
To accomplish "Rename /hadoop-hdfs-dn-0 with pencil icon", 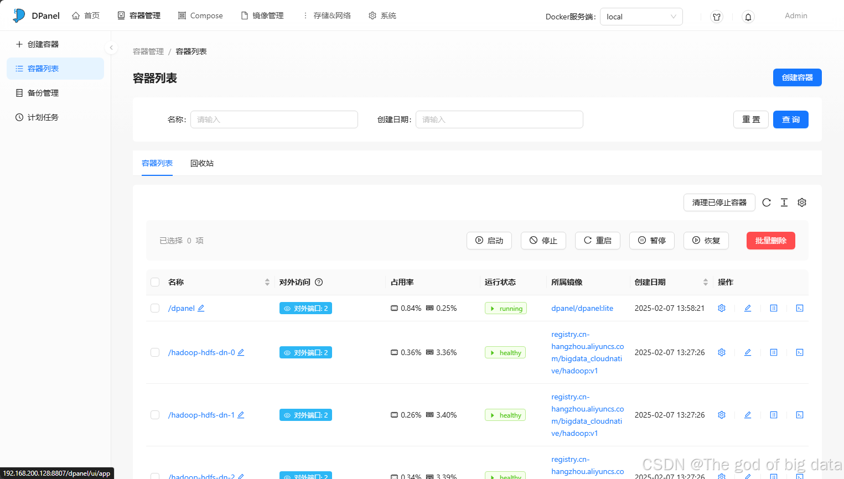I will (x=241, y=352).
